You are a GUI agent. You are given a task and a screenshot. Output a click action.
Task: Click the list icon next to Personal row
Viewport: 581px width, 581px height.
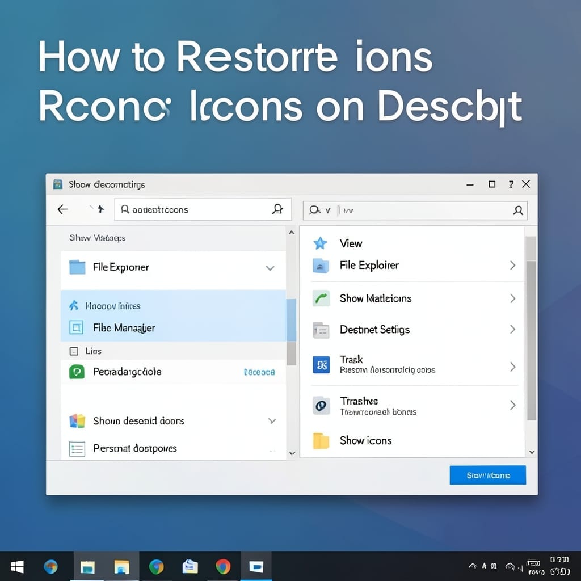77,449
